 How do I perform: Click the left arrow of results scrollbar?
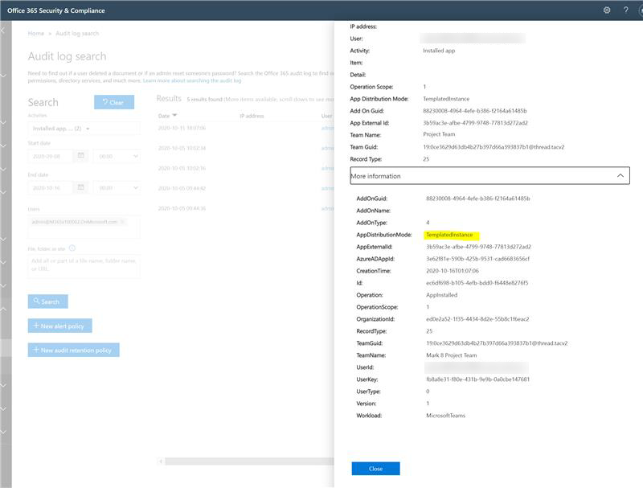[x=161, y=461]
